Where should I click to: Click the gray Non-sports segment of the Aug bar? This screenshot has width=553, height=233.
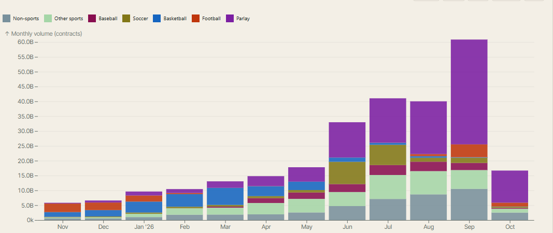pos(429,207)
